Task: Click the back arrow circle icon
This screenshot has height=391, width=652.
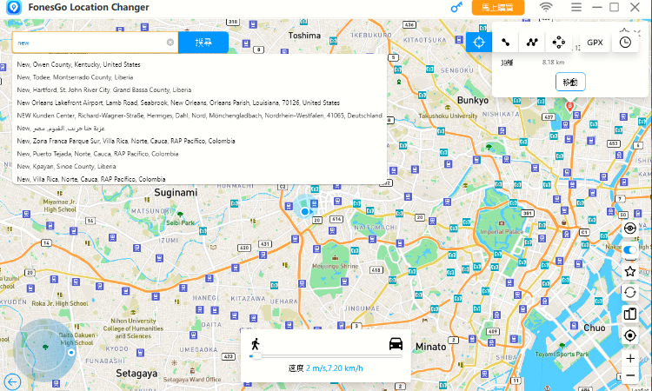Action: pyautogui.click(x=12, y=381)
